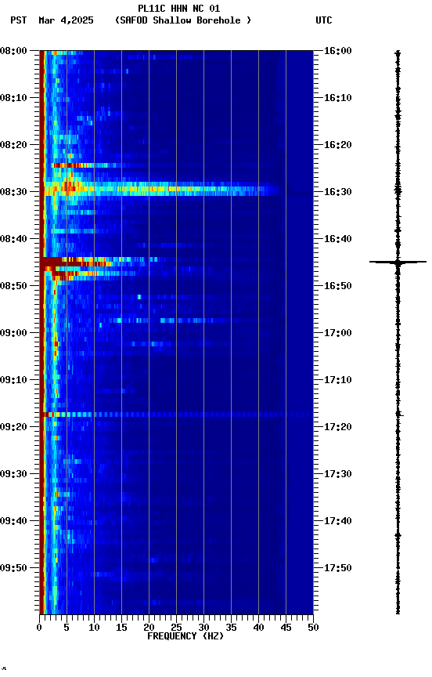Viewport: 432px width, 677px height.
Task: Click the broadband spectrogram band at 08:30
Action: coord(162,189)
